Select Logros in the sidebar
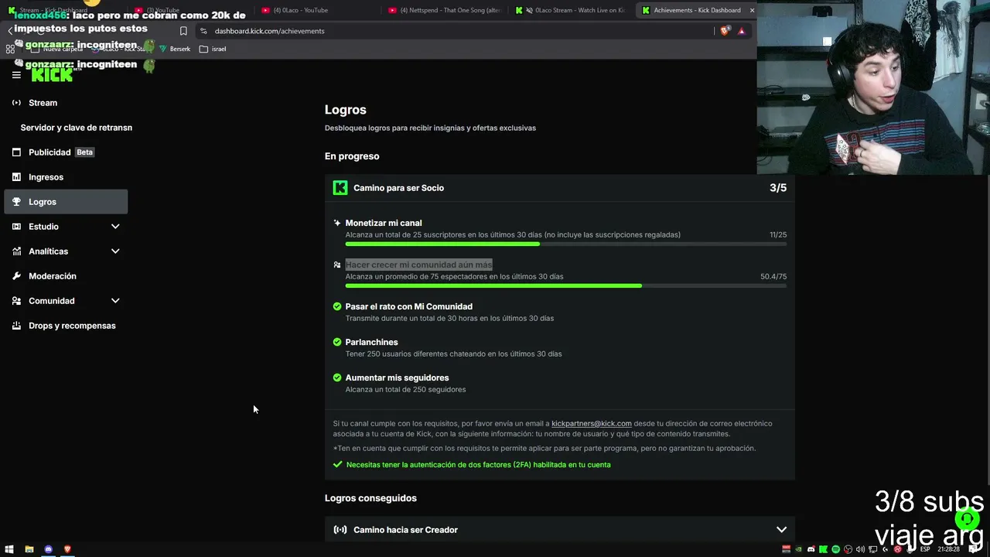Screen dimensions: 990x557 (x=66, y=202)
